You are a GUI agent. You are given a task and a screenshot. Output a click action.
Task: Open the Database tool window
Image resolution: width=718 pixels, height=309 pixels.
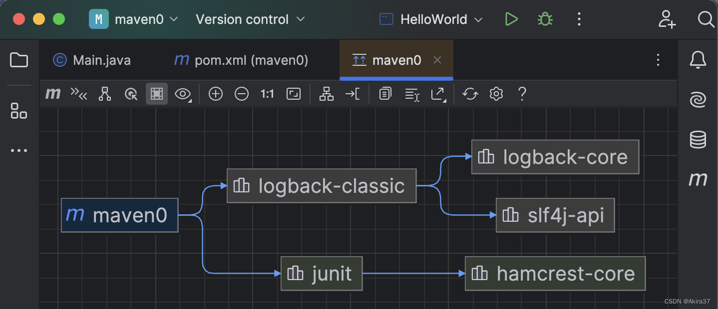(698, 140)
